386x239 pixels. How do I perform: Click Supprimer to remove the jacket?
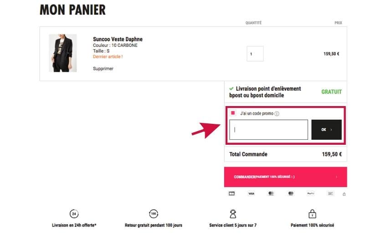pyautogui.click(x=103, y=69)
